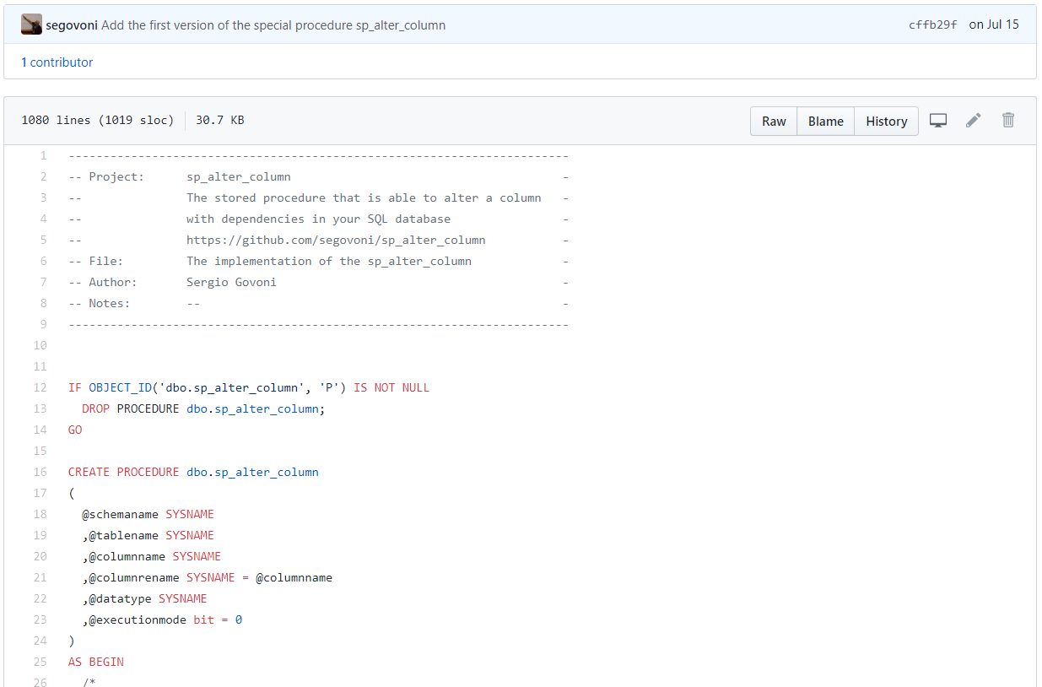Select line number 1

[x=43, y=155]
